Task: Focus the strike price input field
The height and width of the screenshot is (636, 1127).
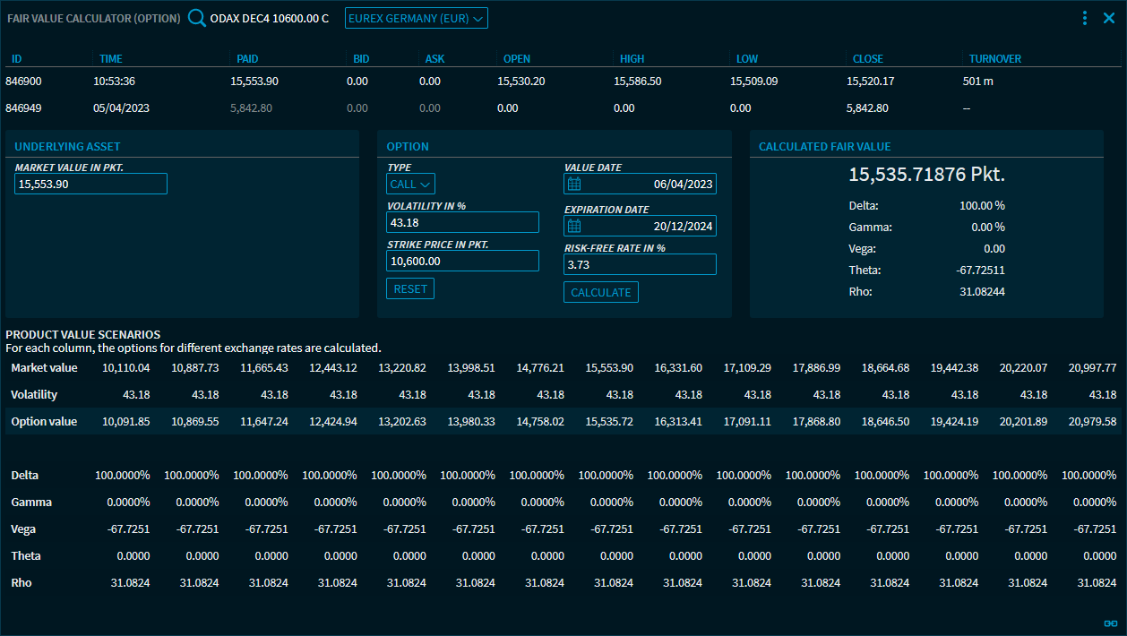Action: pyautogui.click(x=462, y=261)
